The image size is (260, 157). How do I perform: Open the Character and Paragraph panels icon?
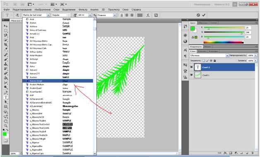(156, 15)
